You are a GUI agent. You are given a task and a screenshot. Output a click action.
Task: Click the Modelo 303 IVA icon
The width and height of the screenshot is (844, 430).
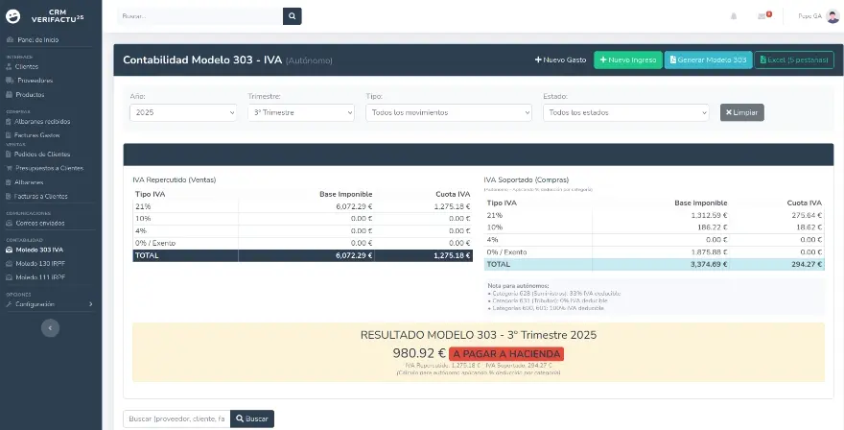click(10, 250)
